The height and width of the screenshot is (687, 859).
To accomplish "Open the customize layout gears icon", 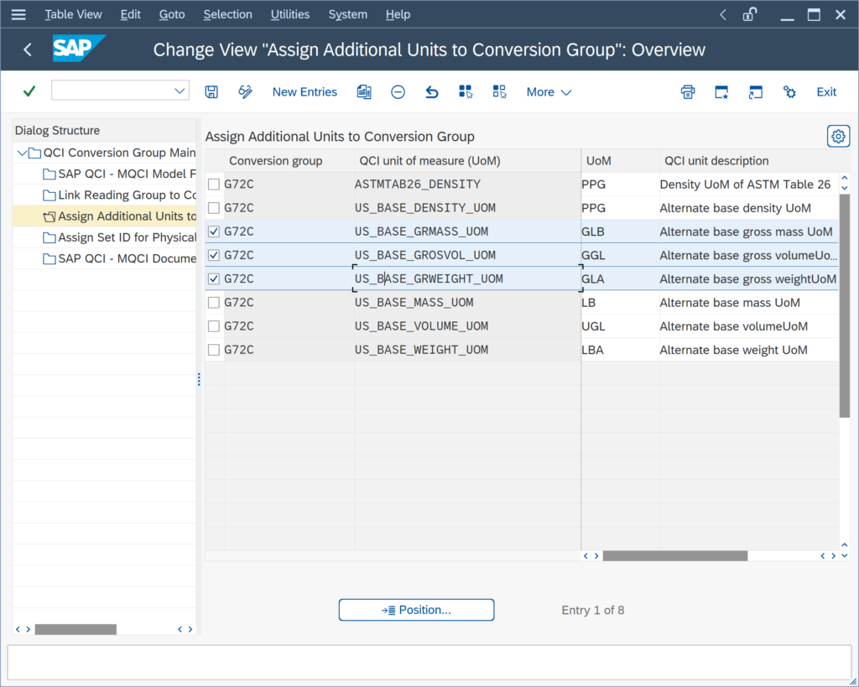I will click(x=789, y=92).
